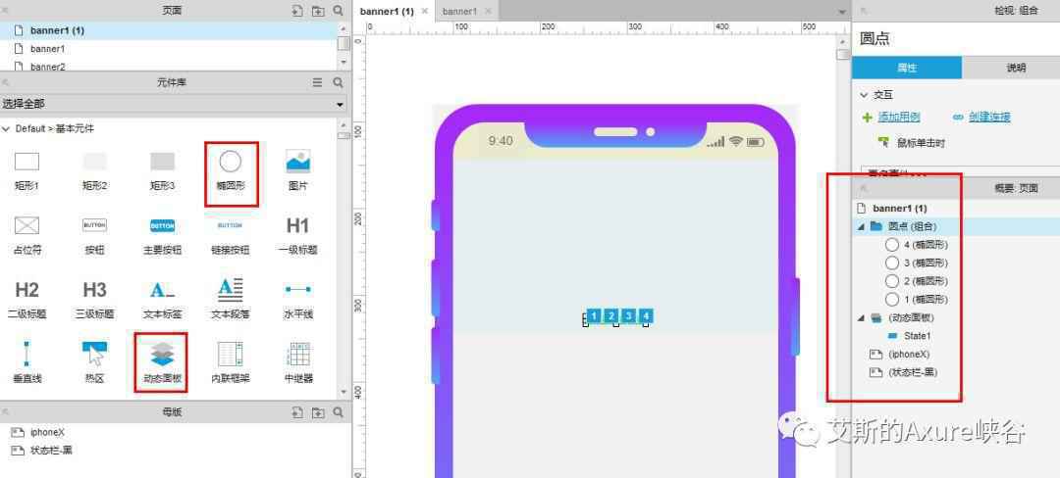
Task: Collapse the 圆点 (组合) group in outline
Action: (x=861, y=227)
